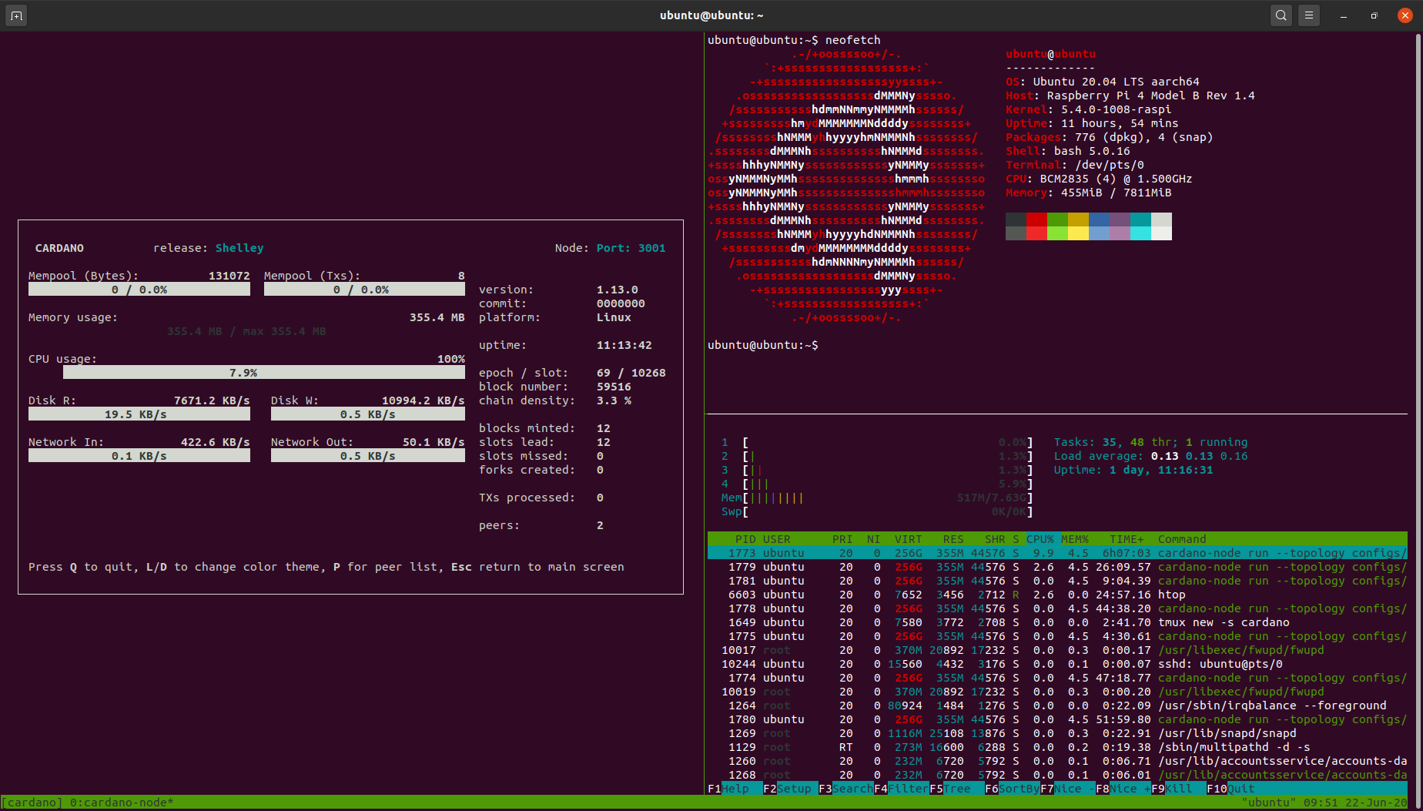Image resolution: width=1423 pixels, height=811 pixels.
Task: Minimize the terminal window
Action: tap(1344, 15)
